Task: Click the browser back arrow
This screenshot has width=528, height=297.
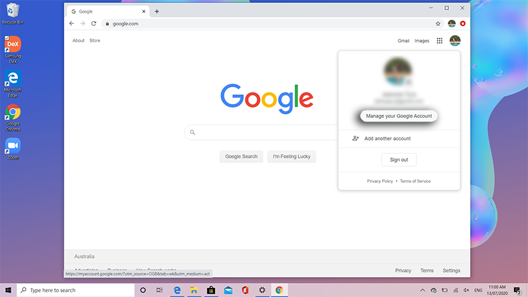Action: [x=71, y=24]
